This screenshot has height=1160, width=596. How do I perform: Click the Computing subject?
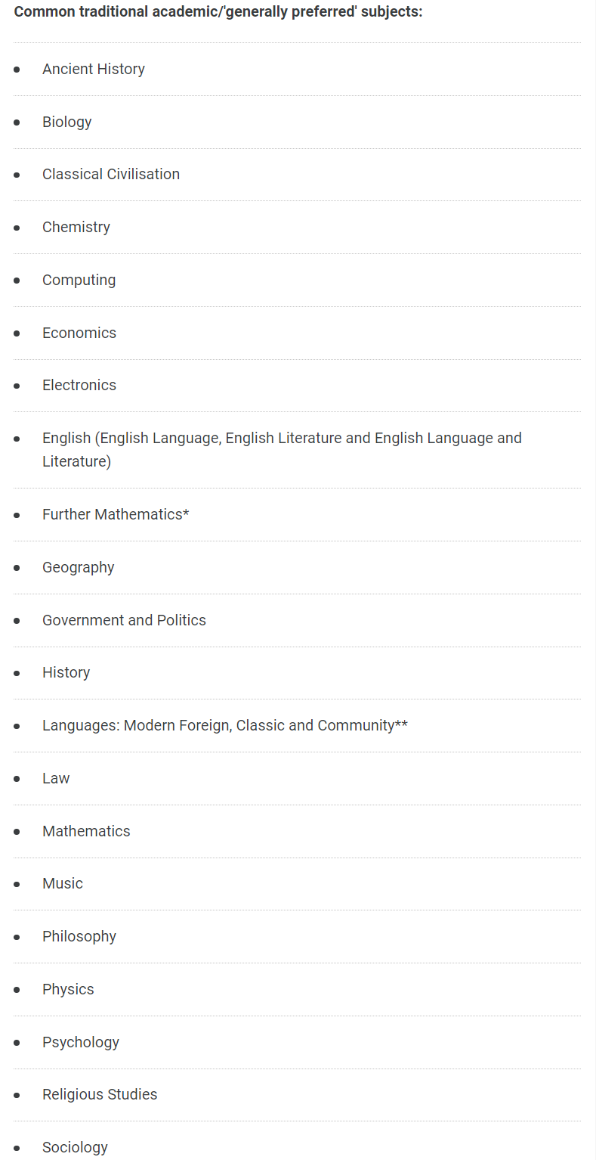pyautogui.click(x=79, y=280)
